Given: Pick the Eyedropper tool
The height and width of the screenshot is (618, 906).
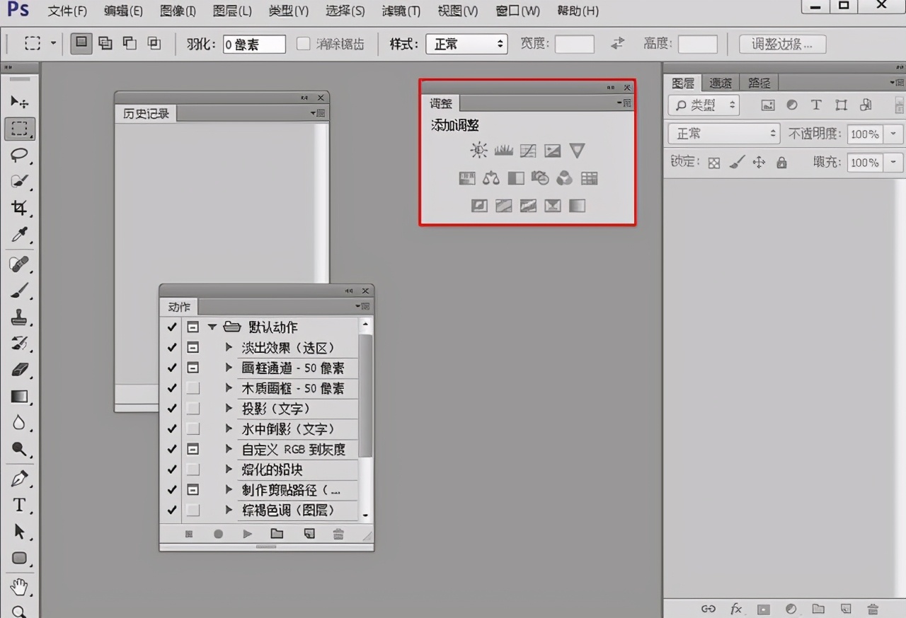Looking at the screenshot, I should [x=19, y=235].
